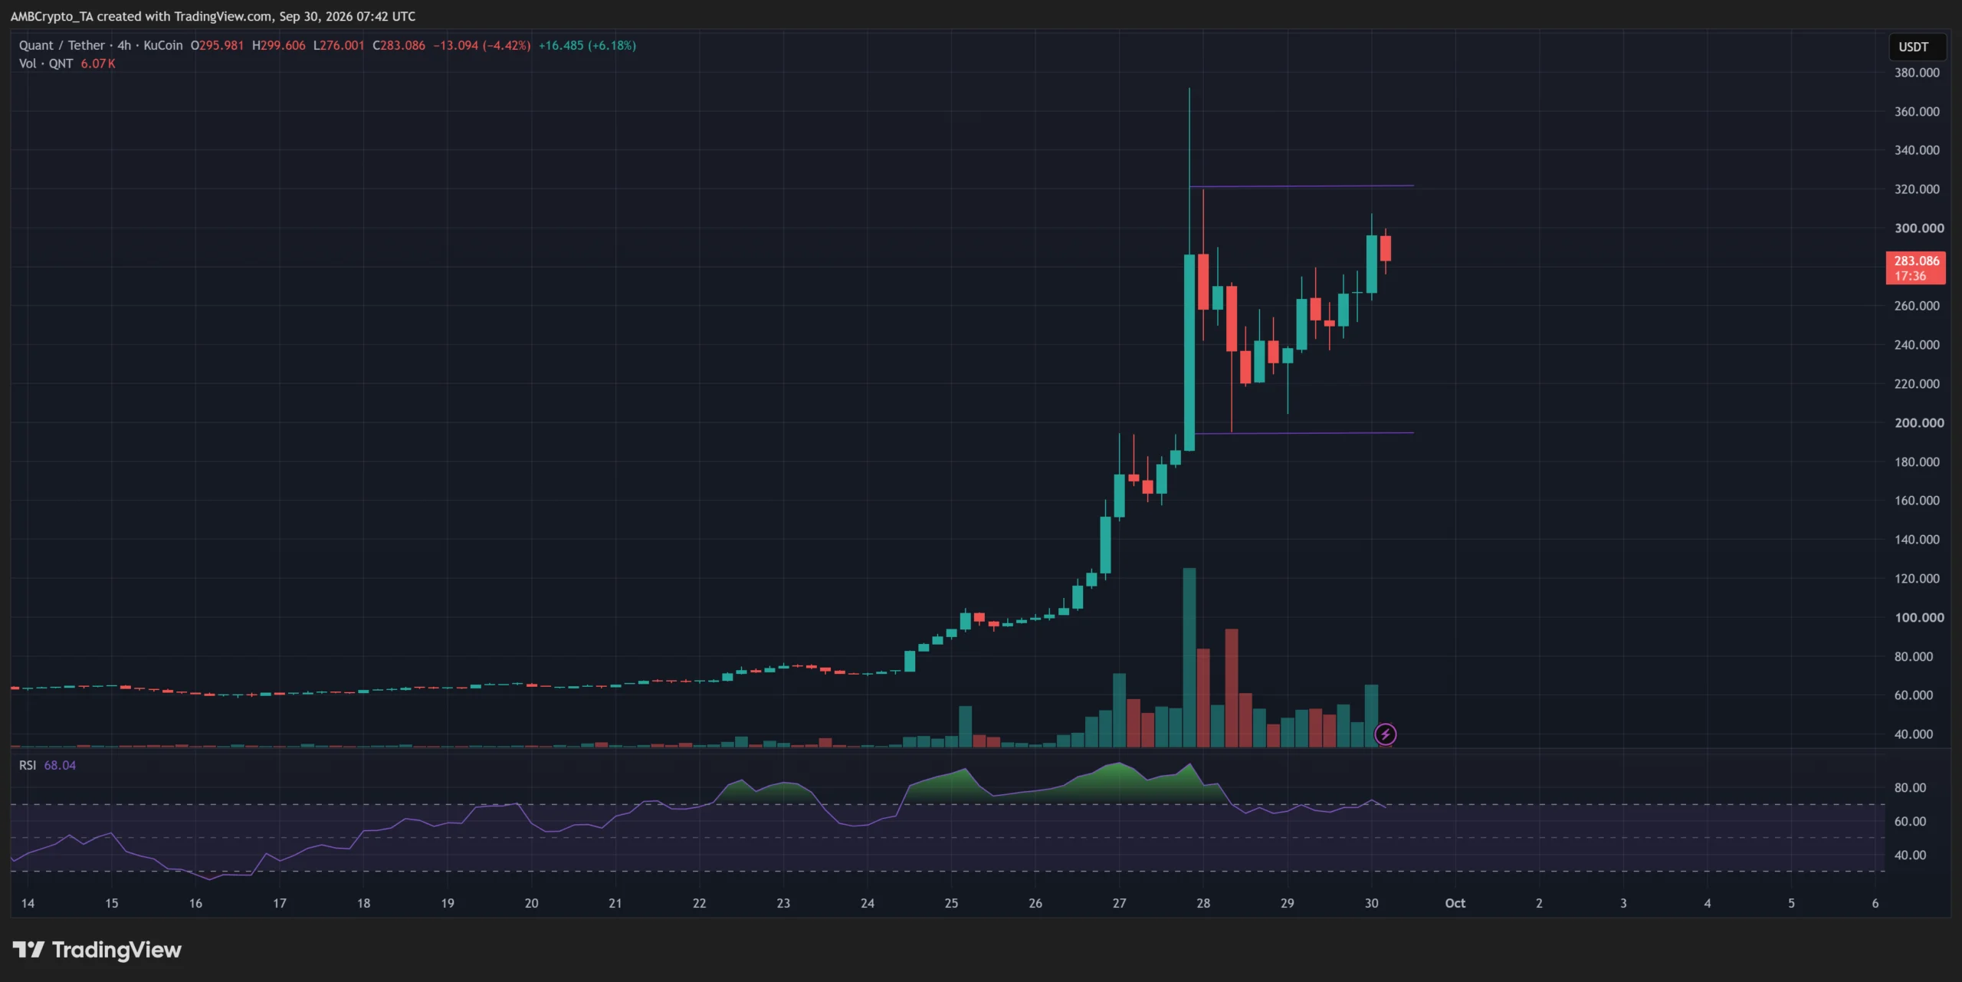Click the RSI indicator label
The height and width of the screenshot is (982, 1962).
coord(28,765)
